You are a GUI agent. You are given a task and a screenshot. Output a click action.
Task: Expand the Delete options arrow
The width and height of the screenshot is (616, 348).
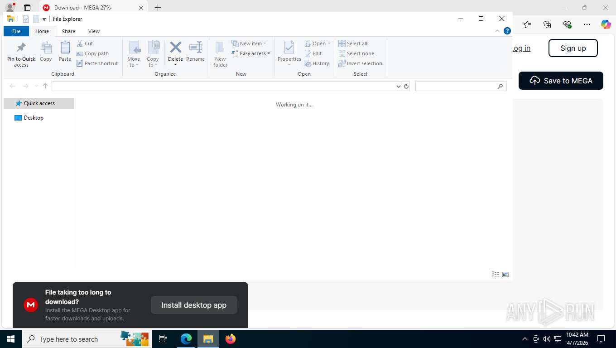pos(175,65)
